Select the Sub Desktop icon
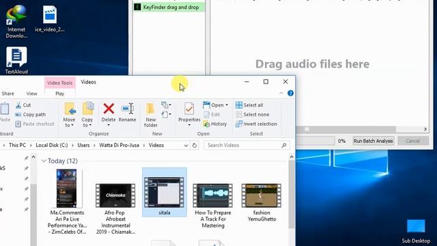Viewport: 437px width, 246px height. [x=416, y=231]
